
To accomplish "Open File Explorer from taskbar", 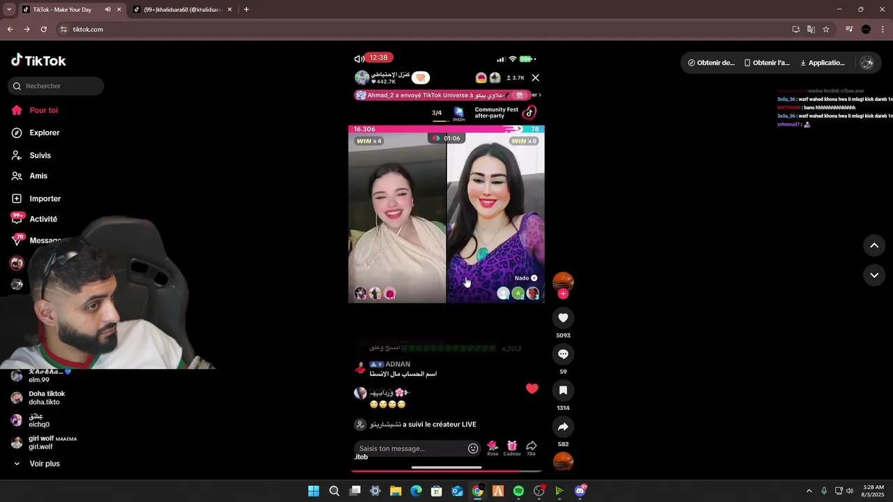I will [396, 491].
